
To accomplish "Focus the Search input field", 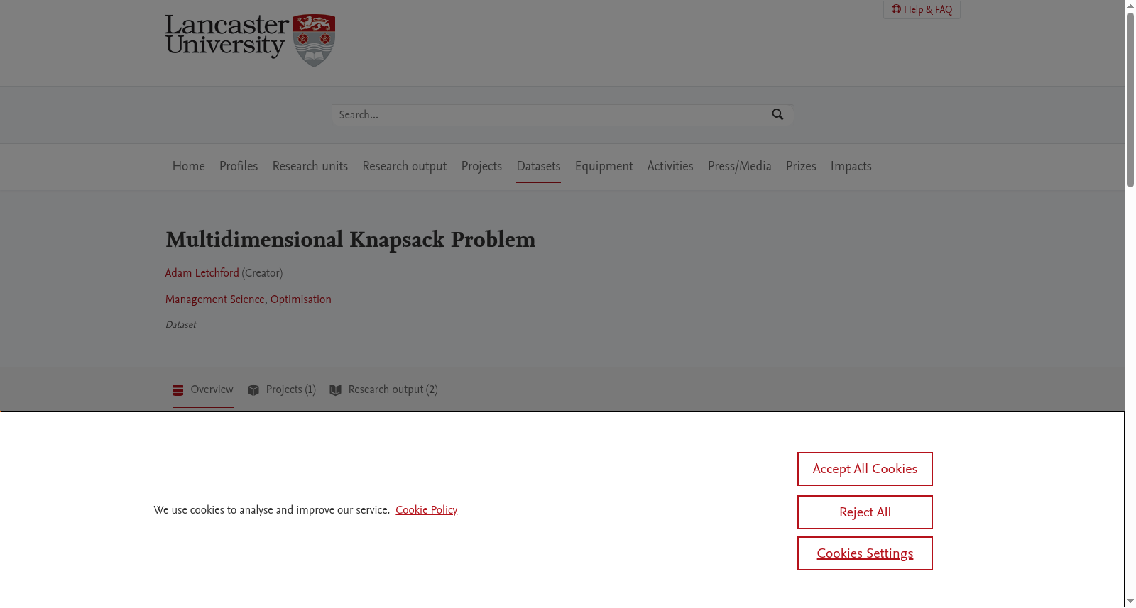I will (x=552, y=115).
